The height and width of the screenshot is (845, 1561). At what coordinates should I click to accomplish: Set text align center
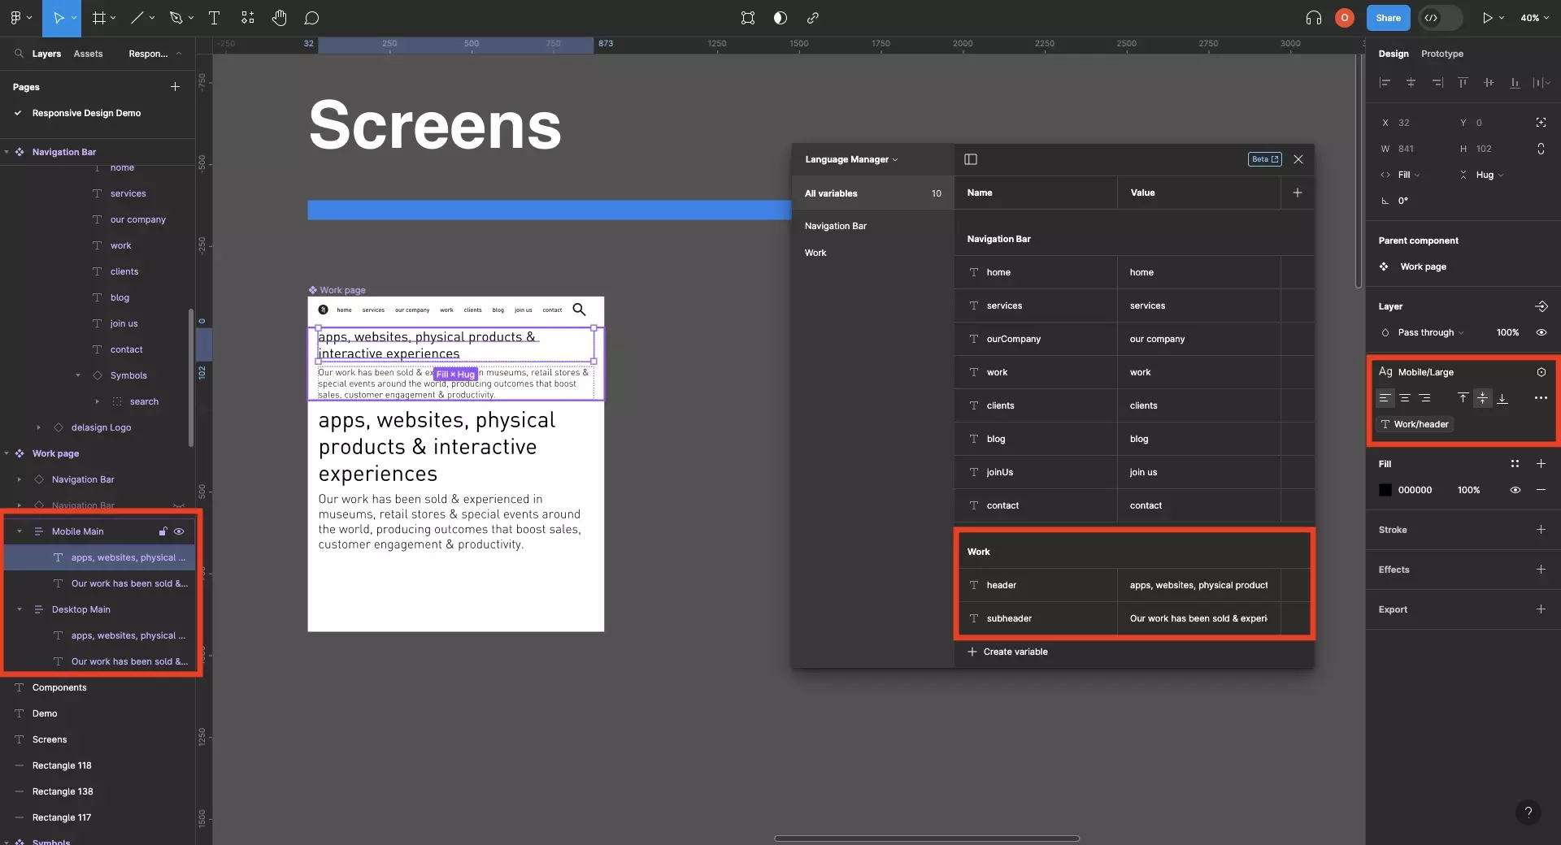click(1405, 398)
